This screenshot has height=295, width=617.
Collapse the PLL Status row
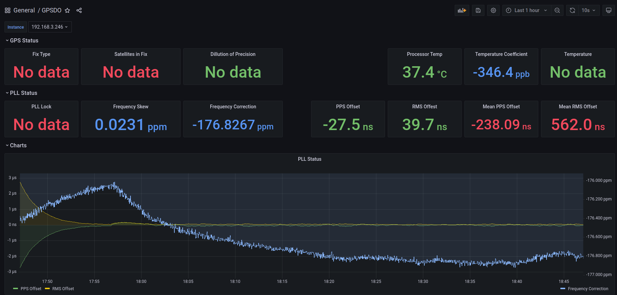pyautogui.click(x=23, y=93)
